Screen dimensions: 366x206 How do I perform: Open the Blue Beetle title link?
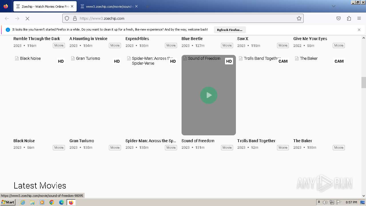[192, 39]
